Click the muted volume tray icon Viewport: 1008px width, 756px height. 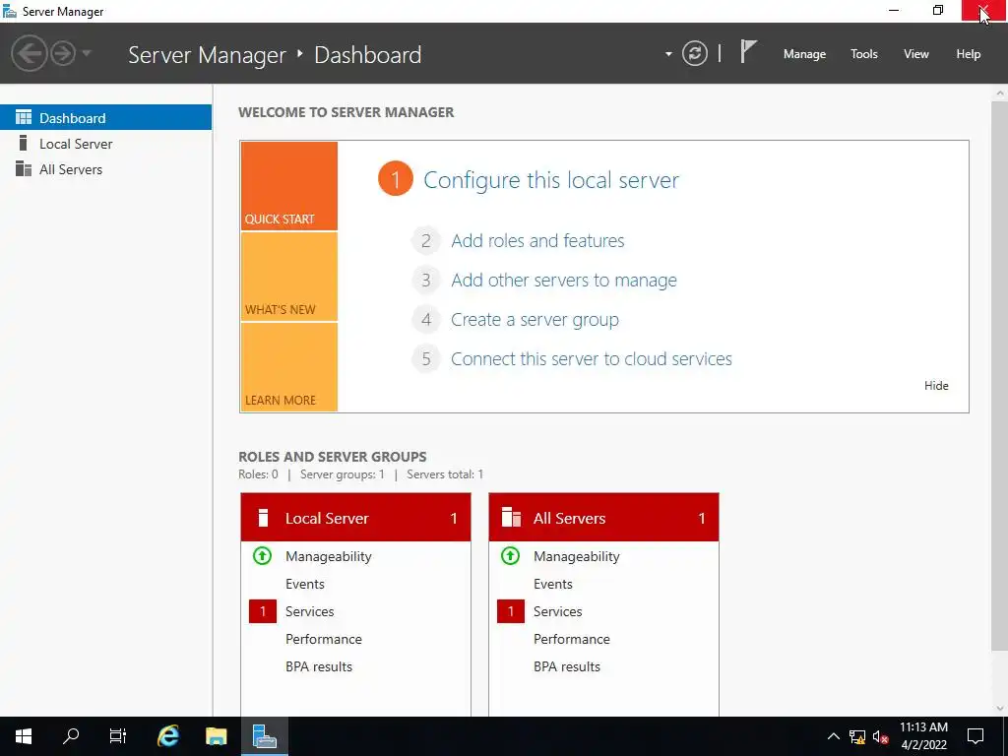(x=880, y=736)
